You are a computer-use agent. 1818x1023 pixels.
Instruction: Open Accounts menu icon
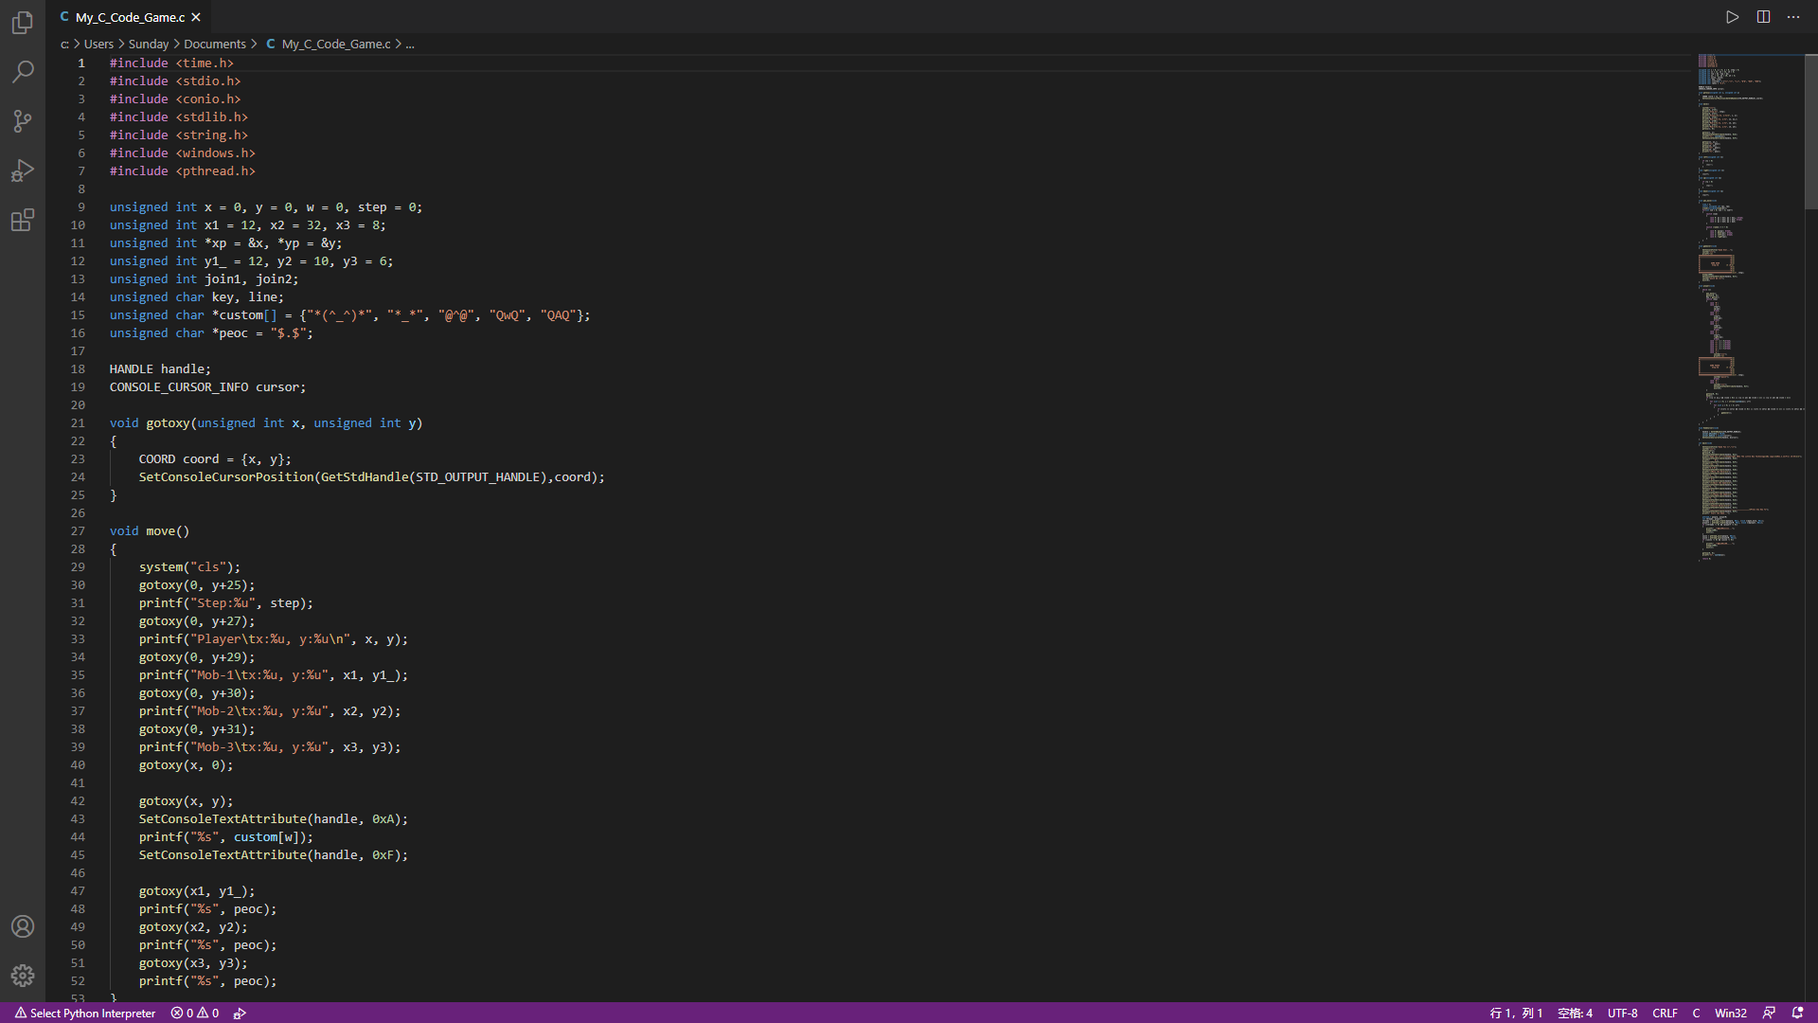click(x=23, y=926)
